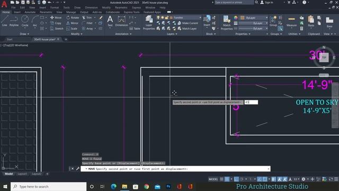Select the Text annotation tool
The width and height of the screenshot is (339, 191).
[110, 21]
